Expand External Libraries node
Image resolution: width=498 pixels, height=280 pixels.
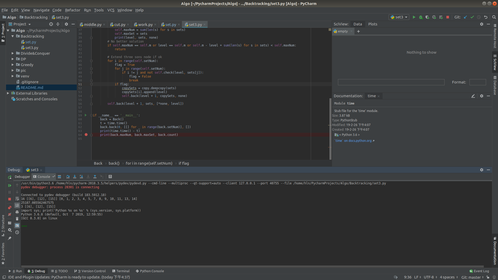(x=8, y=93)
